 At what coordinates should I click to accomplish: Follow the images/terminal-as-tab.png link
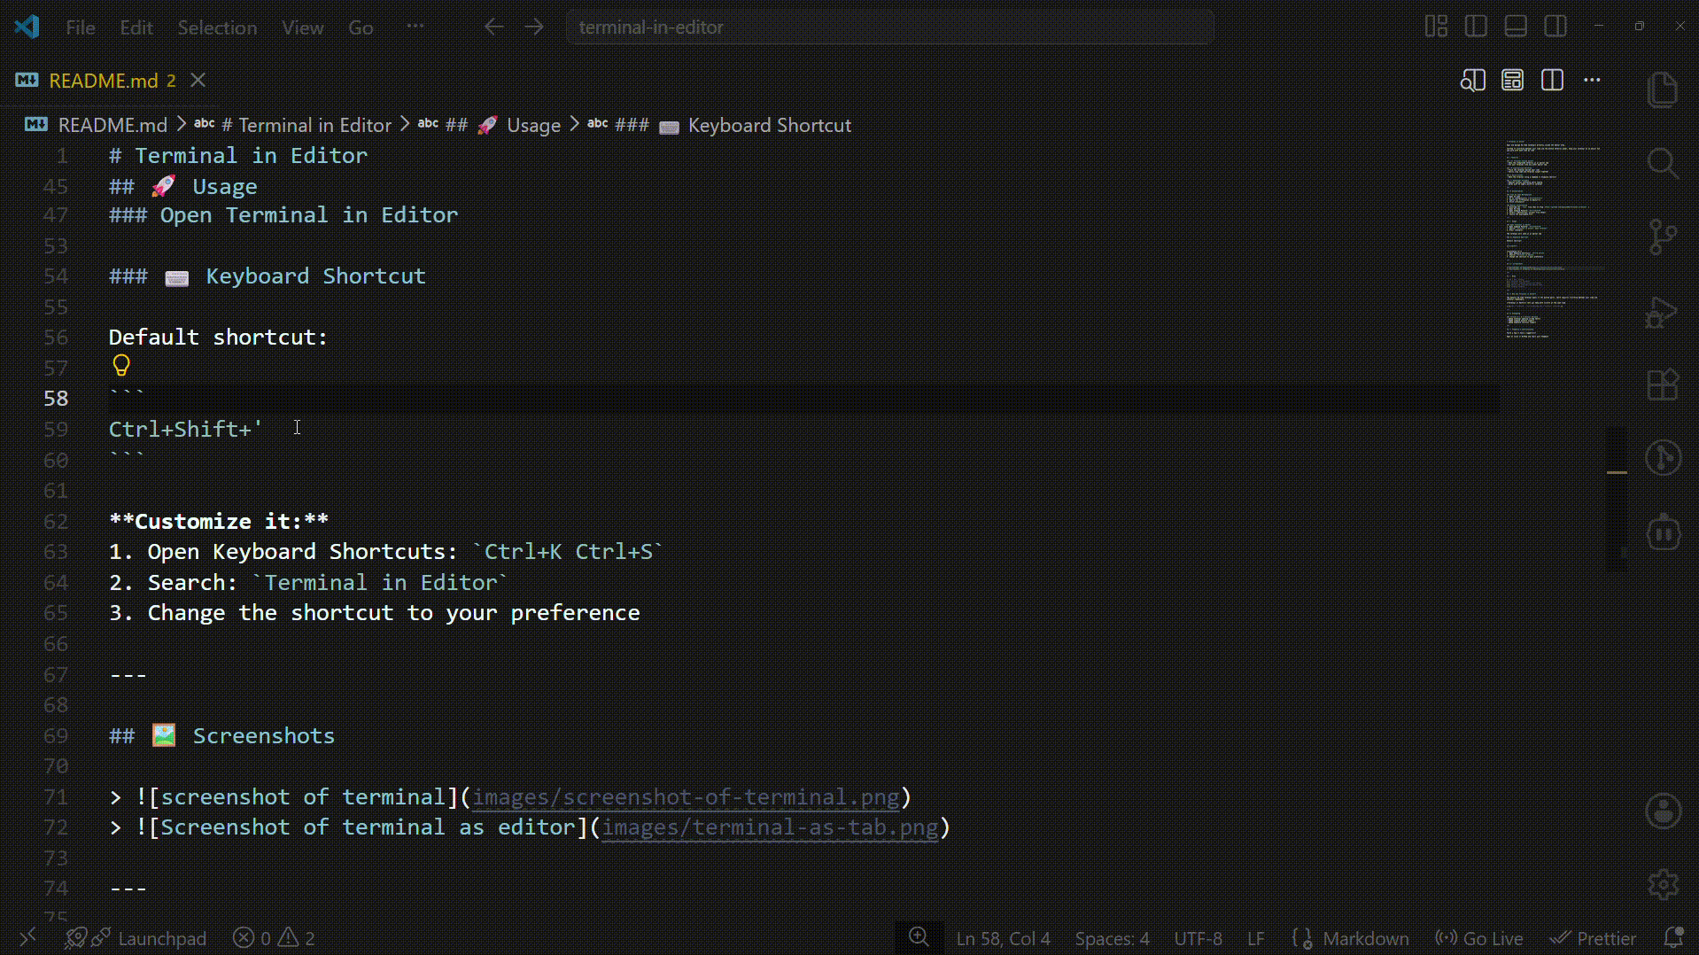coord(770,827)
